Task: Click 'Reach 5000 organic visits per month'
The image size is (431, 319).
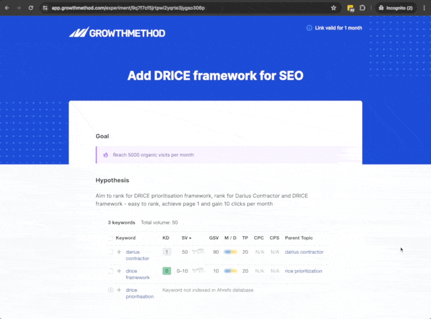Action: (x=154, y=155)
